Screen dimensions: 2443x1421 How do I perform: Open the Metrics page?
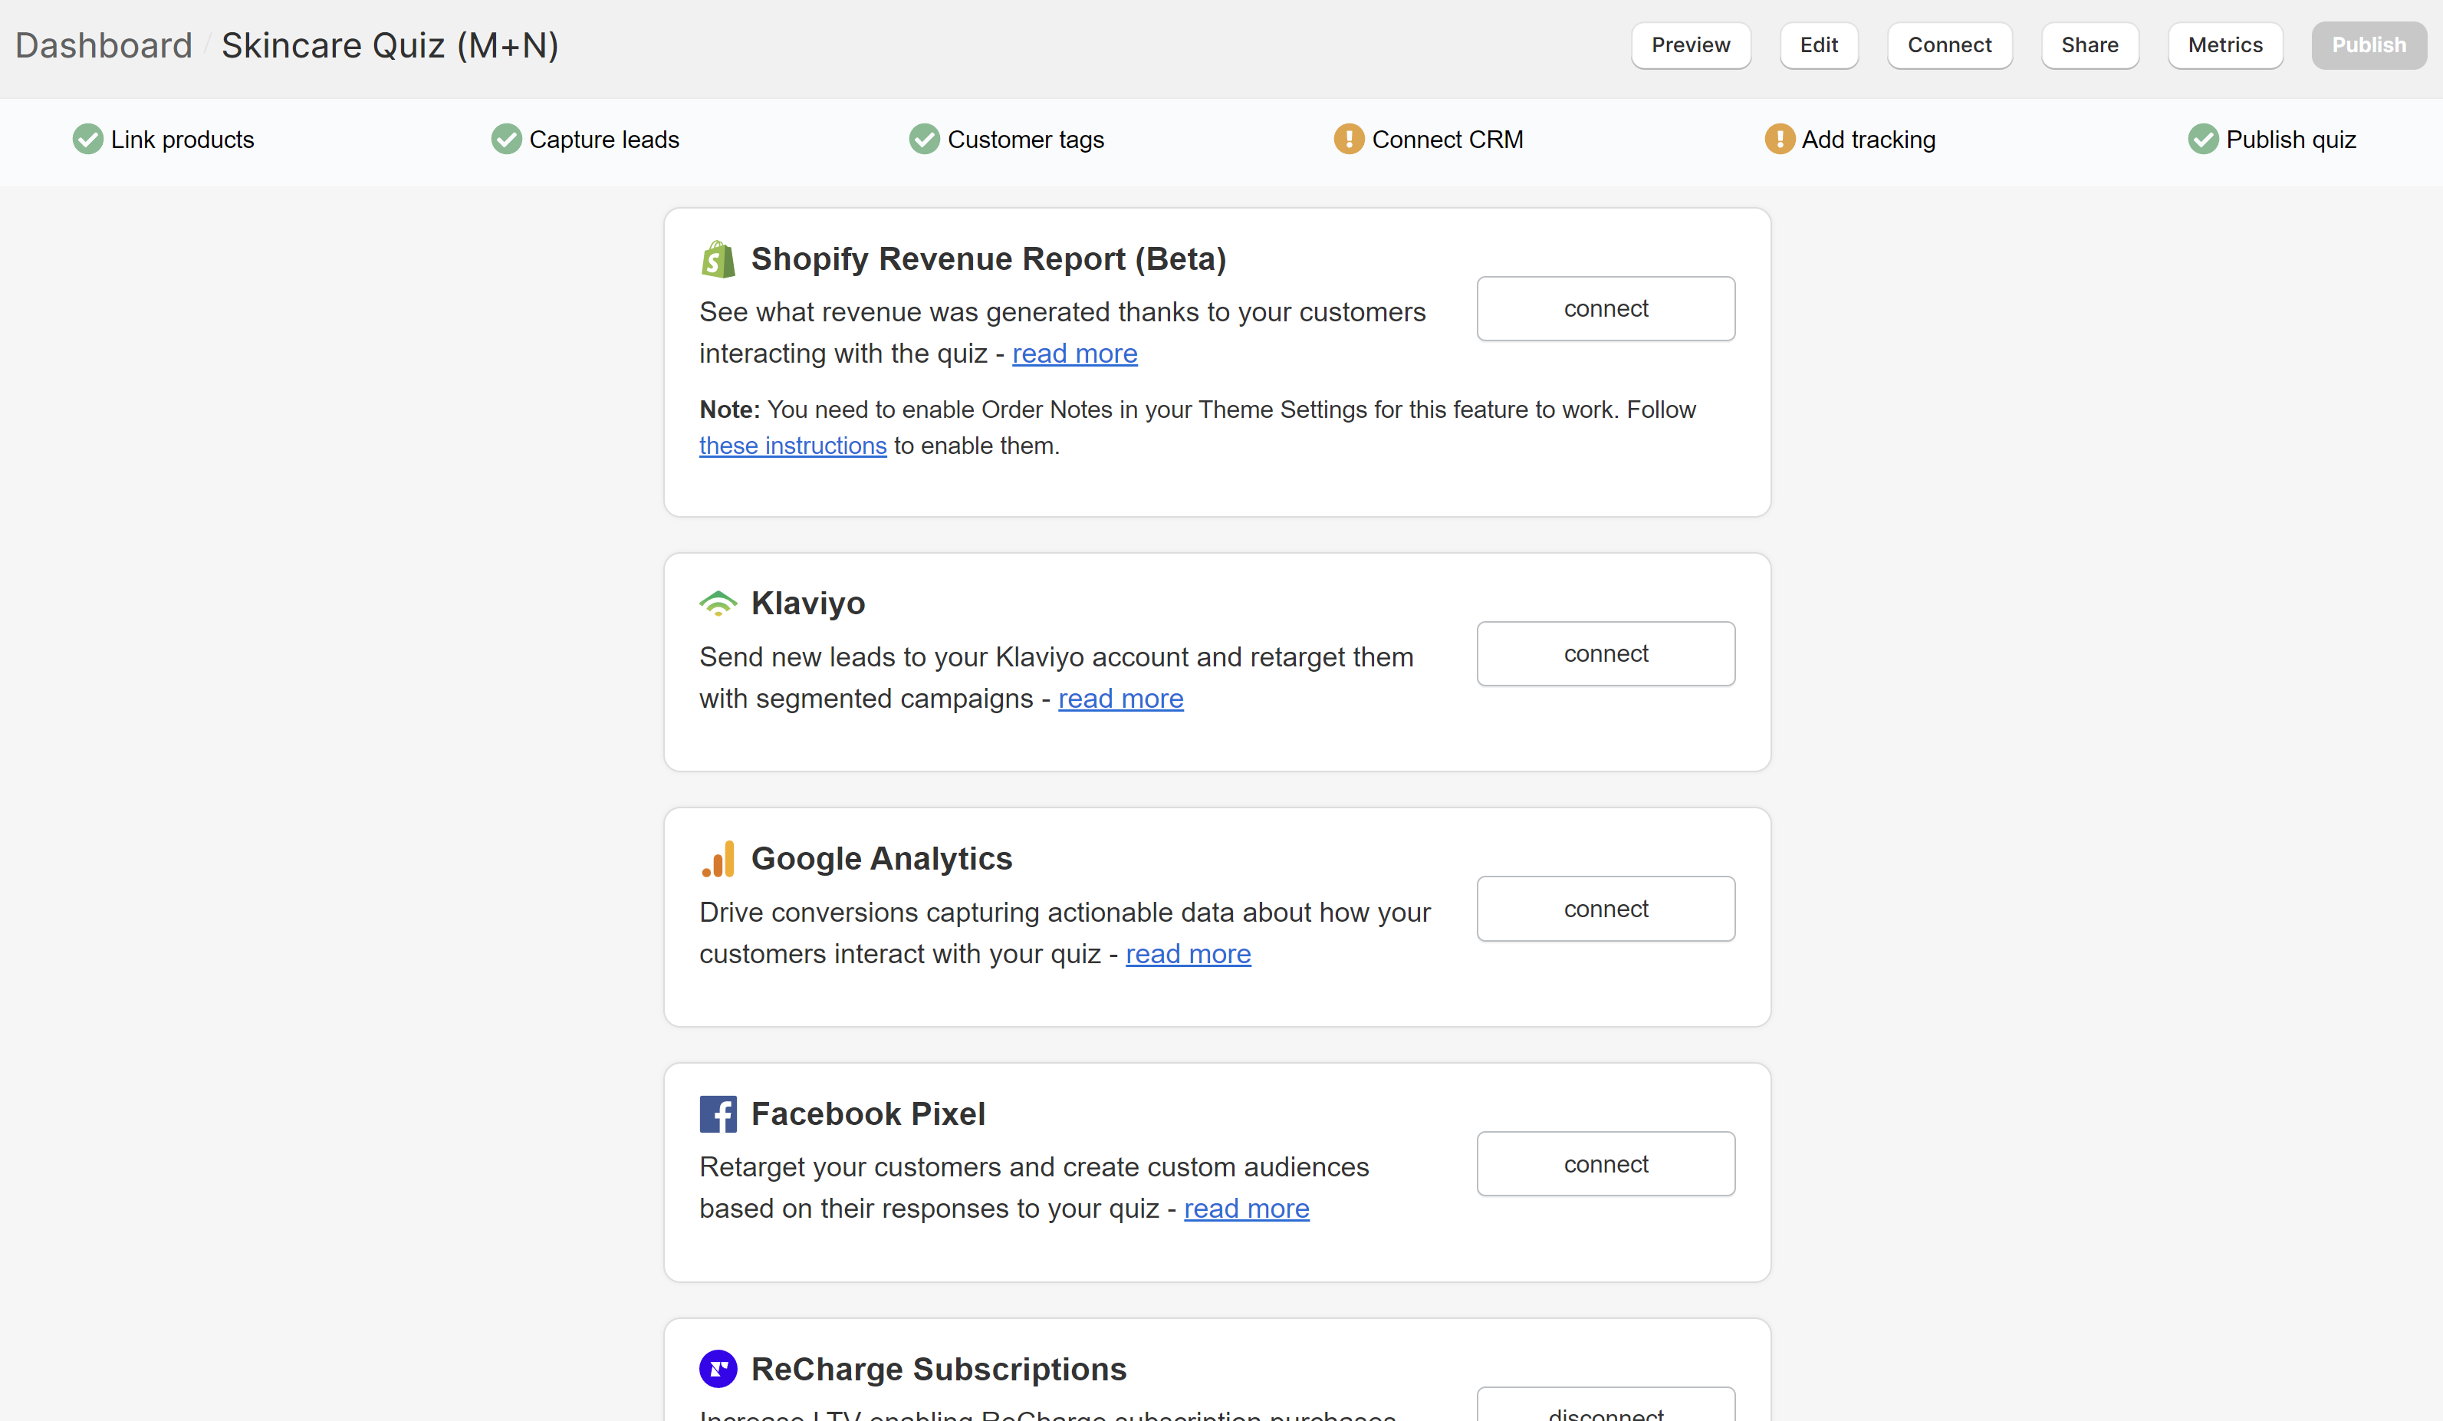2225,45
